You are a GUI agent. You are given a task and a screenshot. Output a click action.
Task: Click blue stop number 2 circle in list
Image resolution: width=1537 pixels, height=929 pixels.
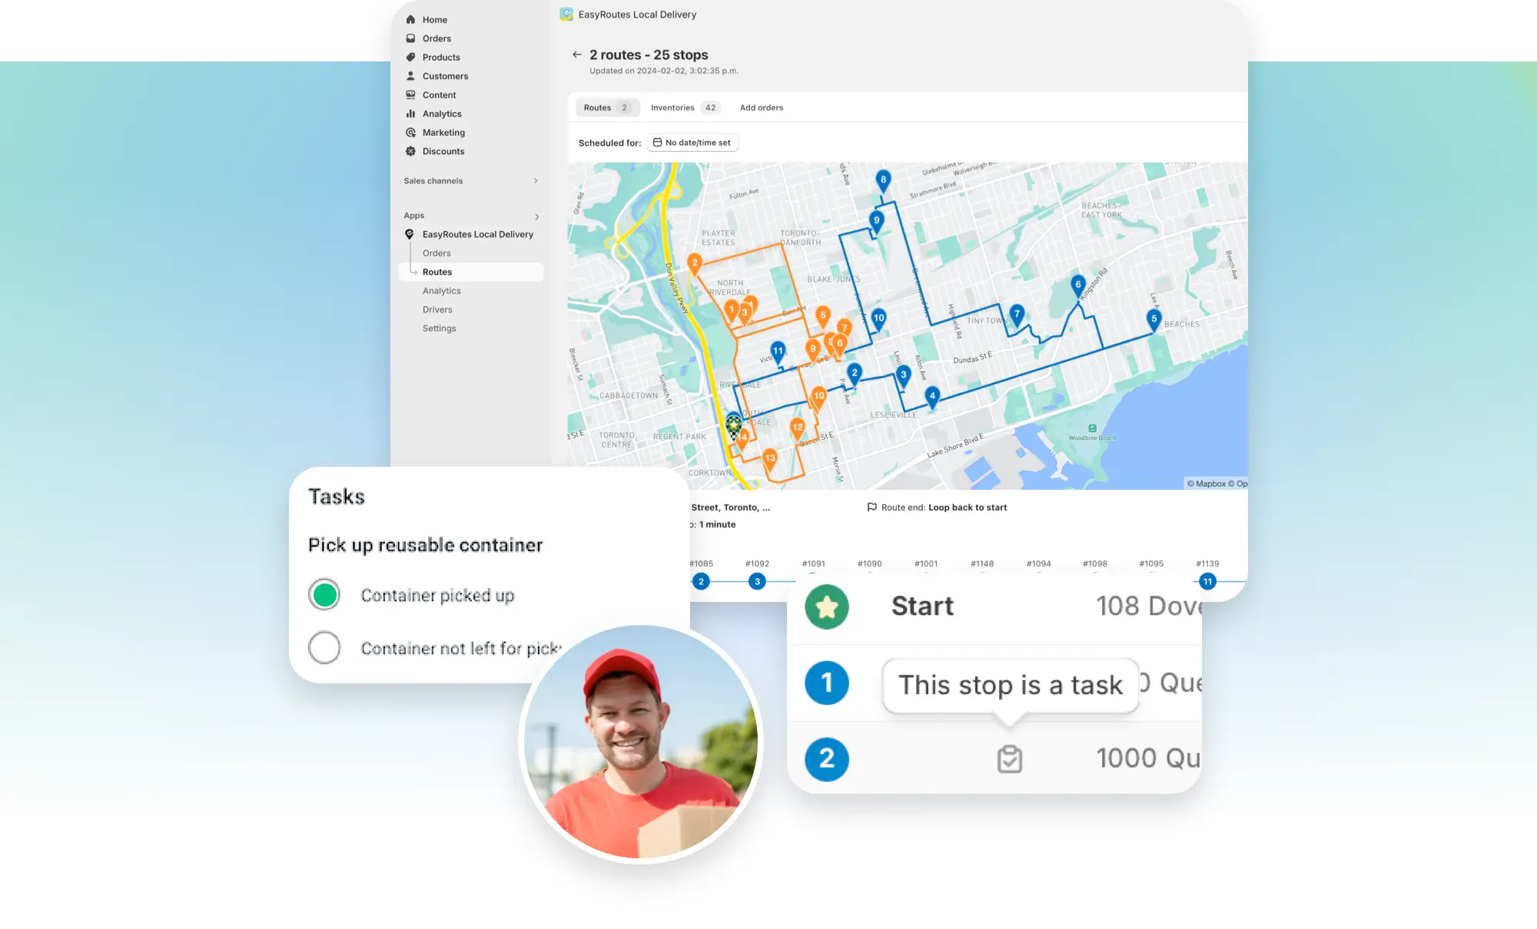[x=827, y=759]
